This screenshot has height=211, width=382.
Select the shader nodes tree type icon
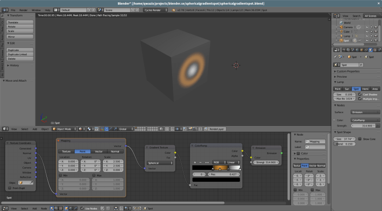(x=52, y=209)
